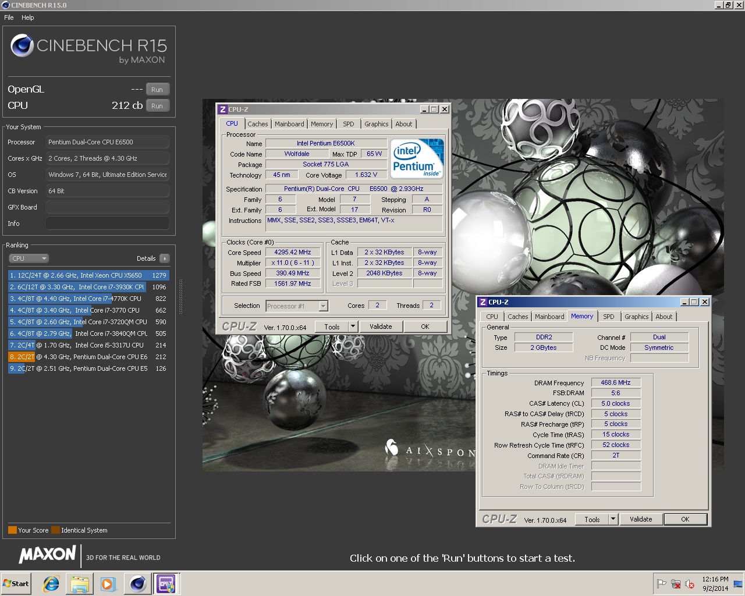Switch to Mainboard tab in CPU-Z CPU window
Image resolution: width=745 pixels, height=596 pixels.
289,124
